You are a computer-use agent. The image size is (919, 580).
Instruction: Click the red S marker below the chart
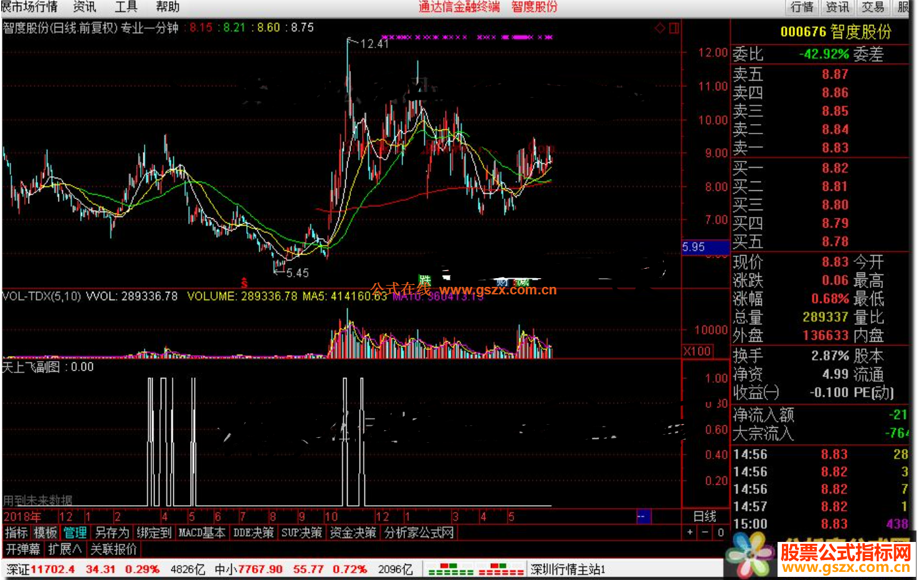click(x=244, y=284)
